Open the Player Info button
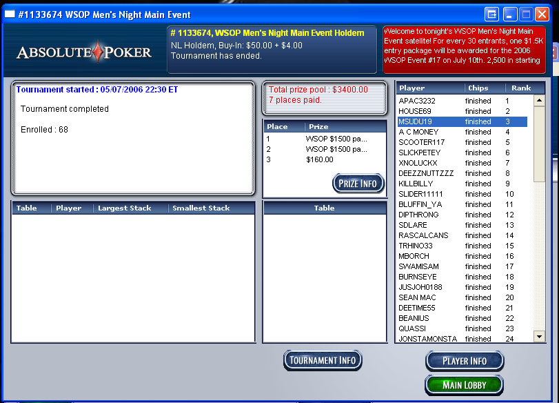Viewport: 559px width, 403px height. tap(464, 361)
